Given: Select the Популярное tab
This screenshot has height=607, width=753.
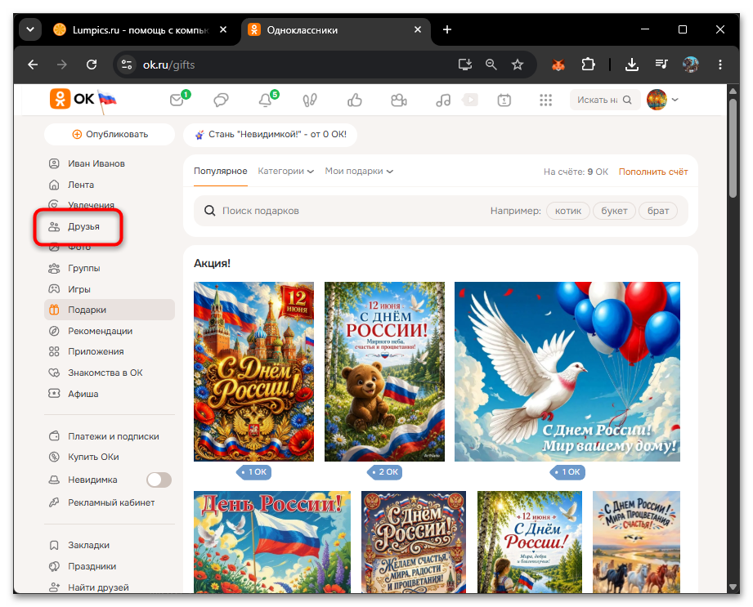Looking at the screenshot, I should [221, 172].
